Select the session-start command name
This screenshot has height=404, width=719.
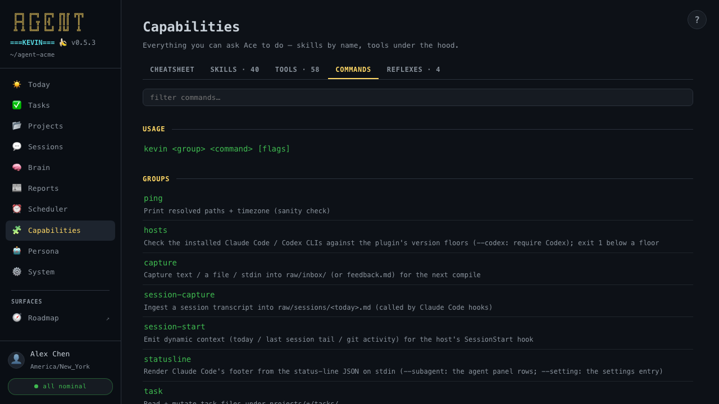[175, 327]
